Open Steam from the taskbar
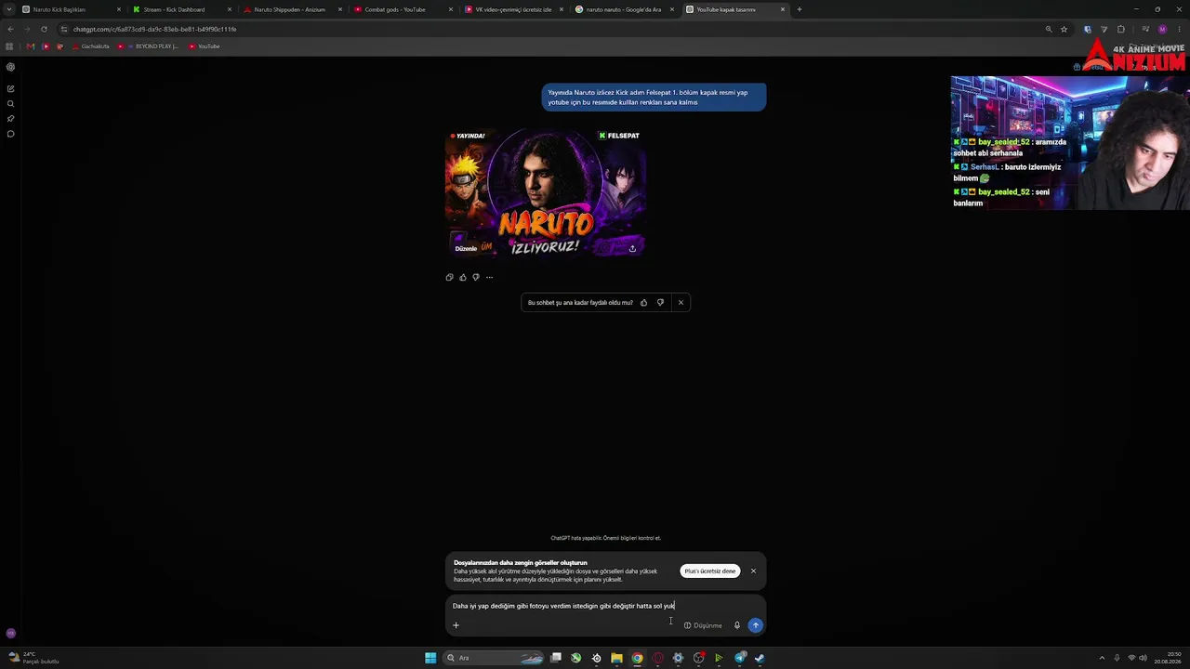This screenshot has height=669, width=1190. (760, 658)
